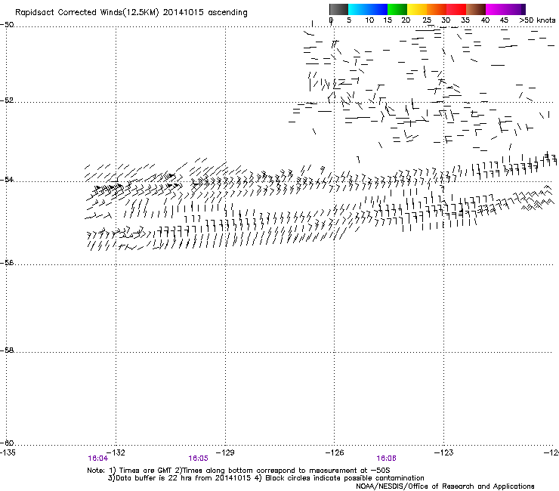Click the title 'Rapidscat Corrected Winds(12.5KM)'

tap(87, 13)
